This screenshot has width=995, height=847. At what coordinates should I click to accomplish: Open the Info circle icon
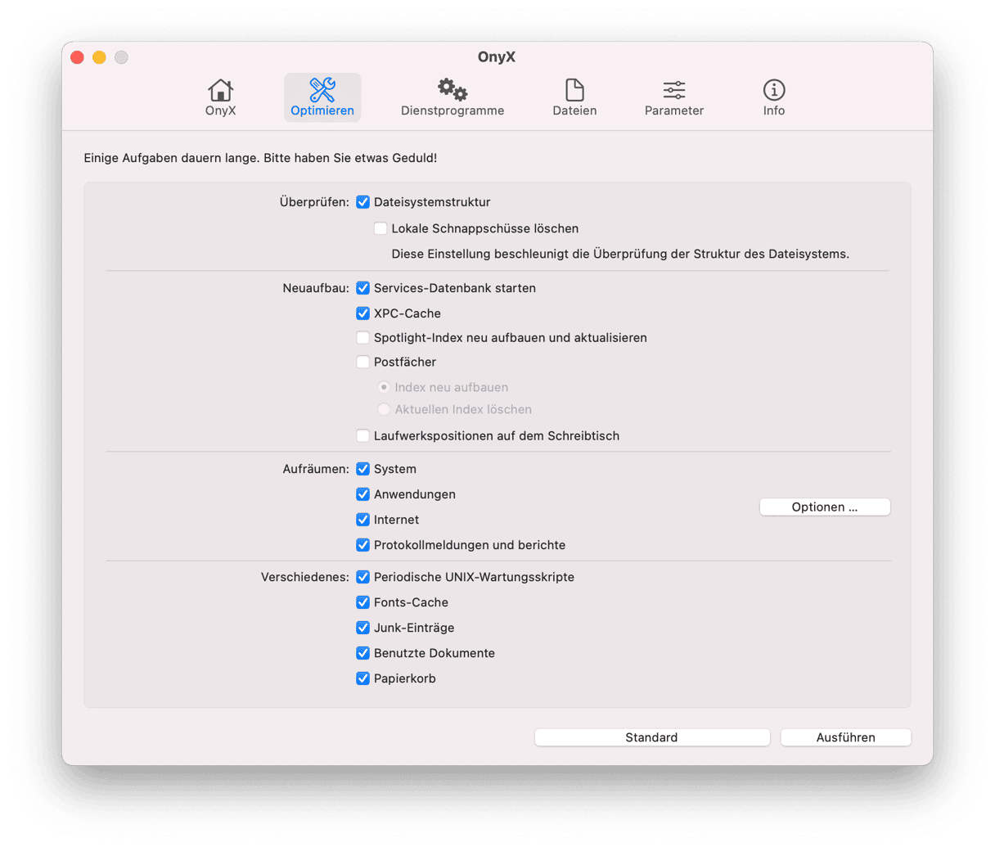click(x=774, y=89)
